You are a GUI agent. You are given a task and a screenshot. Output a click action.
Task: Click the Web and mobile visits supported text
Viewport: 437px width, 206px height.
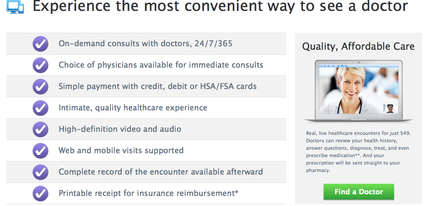click(121, 151)
